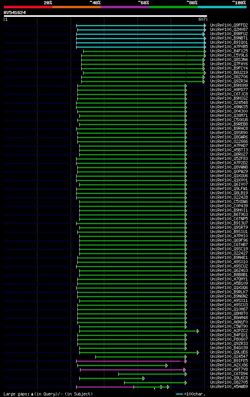The height and width of the screenshot is (397, 250).
Task: Click the UniRef100_A7QHY1 label
Action: [229, 279]
